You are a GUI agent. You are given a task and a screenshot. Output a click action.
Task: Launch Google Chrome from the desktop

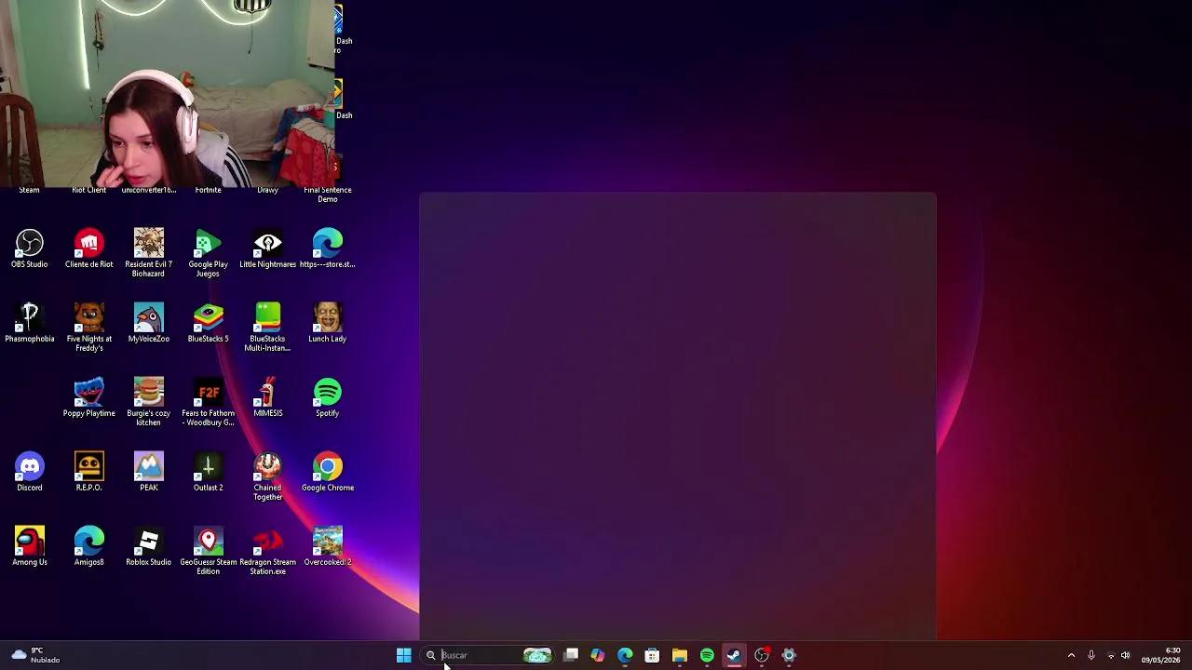tap(327, 472)
